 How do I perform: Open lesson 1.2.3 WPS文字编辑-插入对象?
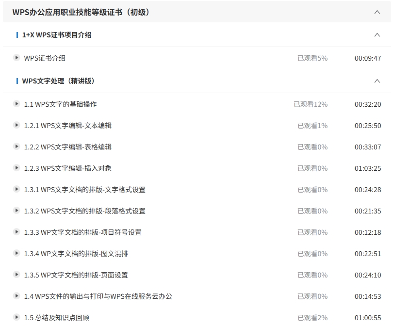(x=67, y=168)
